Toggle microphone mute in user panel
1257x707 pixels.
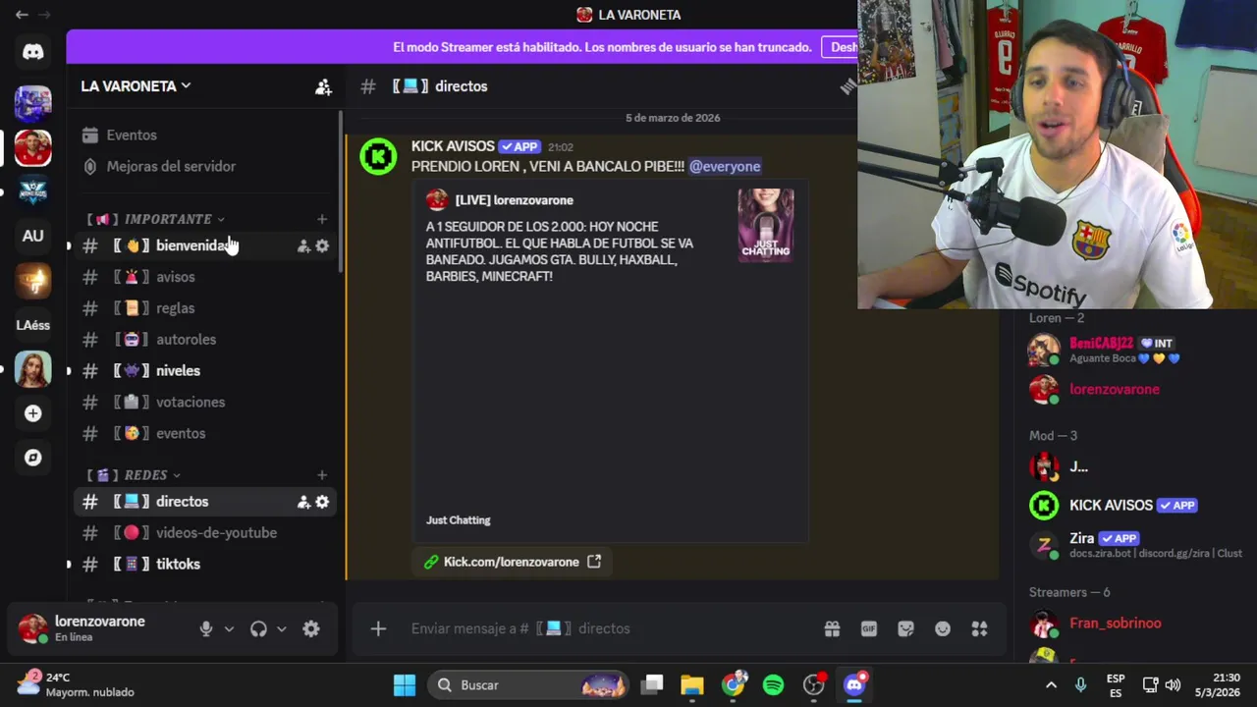(x=206, y=629)
